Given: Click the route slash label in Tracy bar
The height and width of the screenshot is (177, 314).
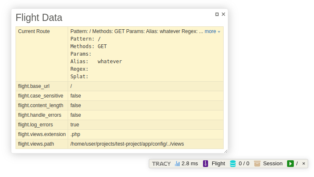Looking at the screenshot, I should 297,164.
